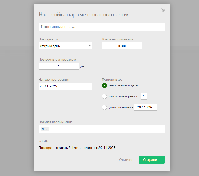Click the 'Повторять до' label
The height and width of the screenshot is (176, 199).
tap(112, 80)
